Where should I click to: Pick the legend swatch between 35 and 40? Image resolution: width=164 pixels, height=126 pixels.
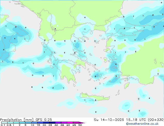pos(64,123)
